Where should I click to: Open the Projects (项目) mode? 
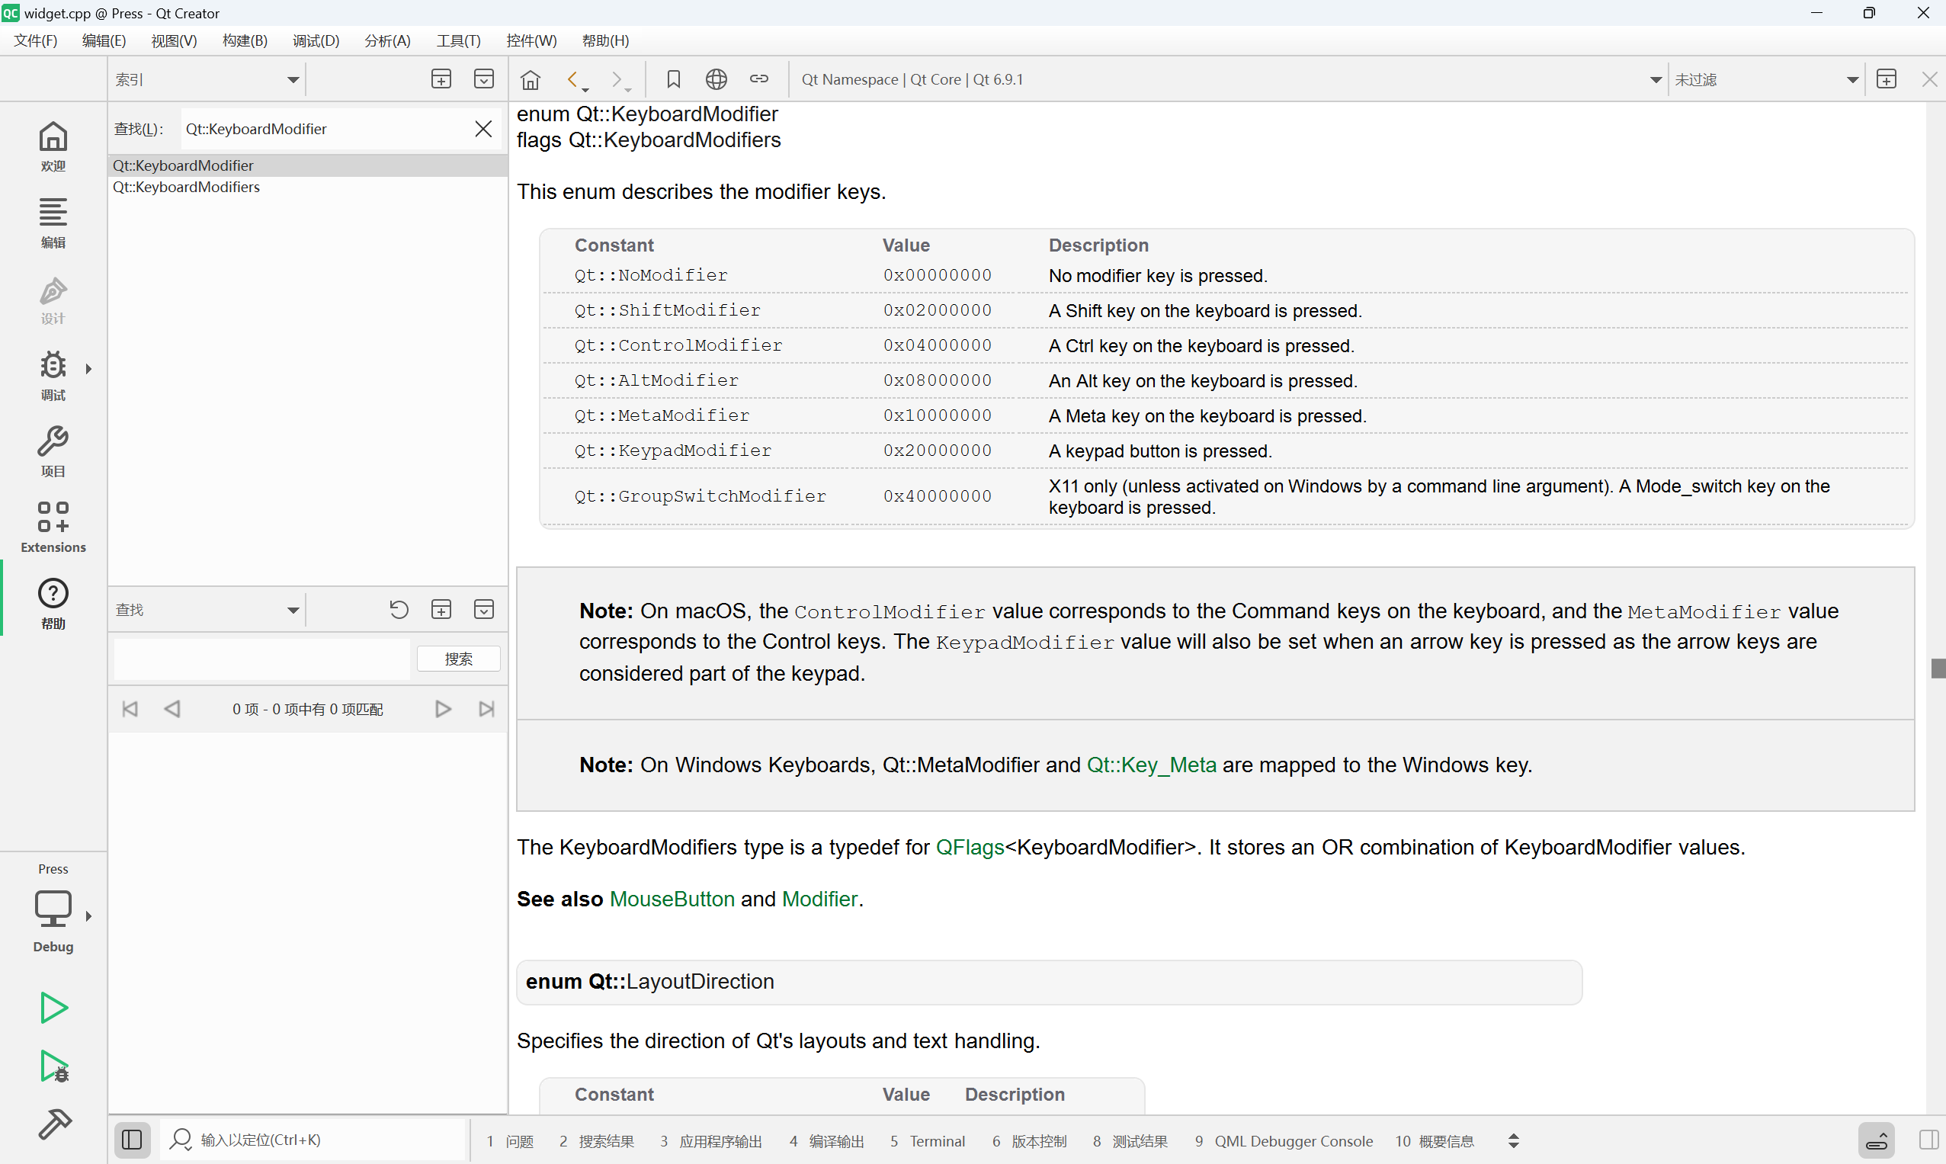click(53, 451)
